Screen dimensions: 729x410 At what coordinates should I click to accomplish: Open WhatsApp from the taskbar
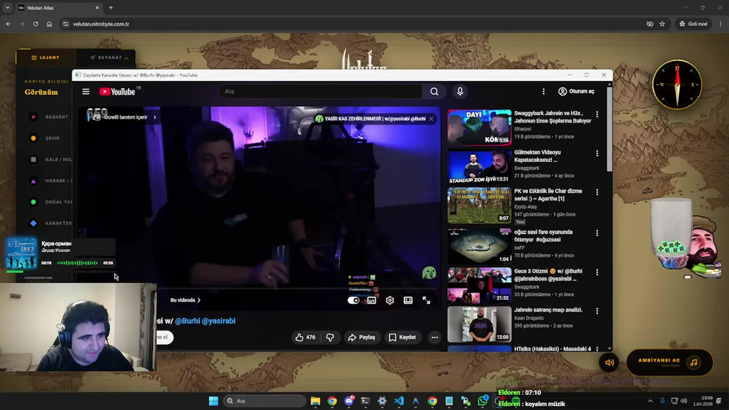coord(482,401)
